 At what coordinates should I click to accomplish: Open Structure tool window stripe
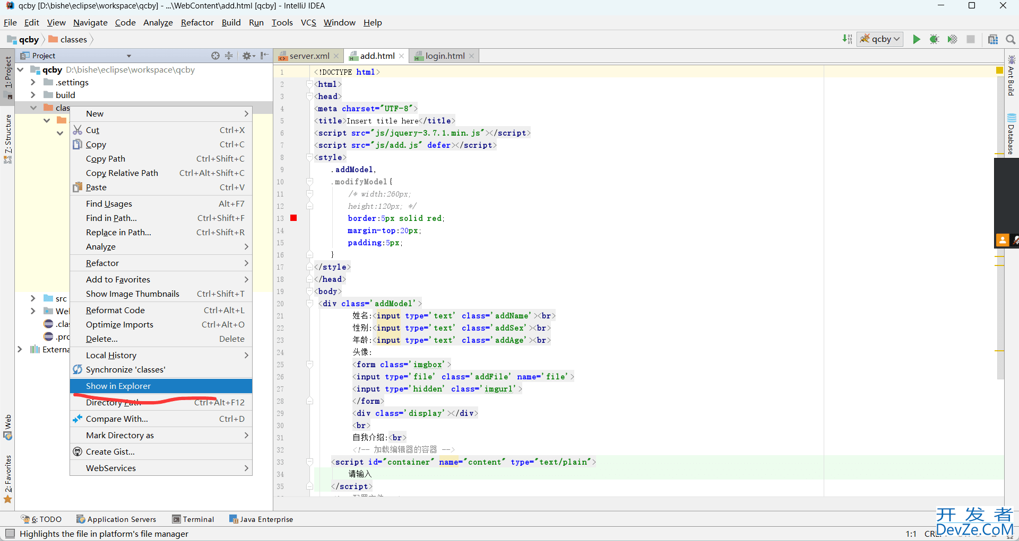pos(8,139)
